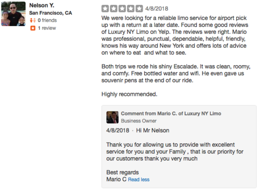Click the 1 review count text
This screenshot has height=189, width=257.
tap(47, 28)
